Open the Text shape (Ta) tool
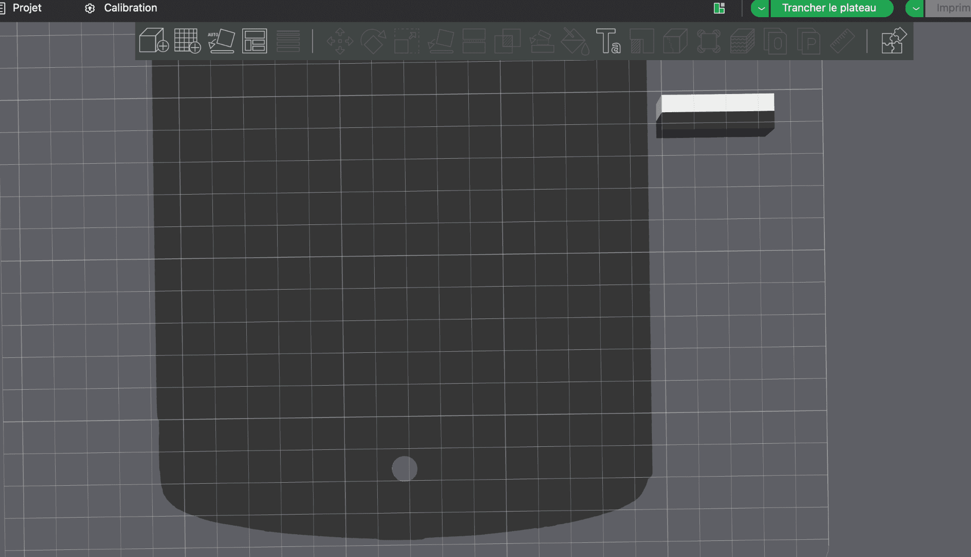Viewport: 971px width, 557px height. pyautogui.click(x=608, y=41)
